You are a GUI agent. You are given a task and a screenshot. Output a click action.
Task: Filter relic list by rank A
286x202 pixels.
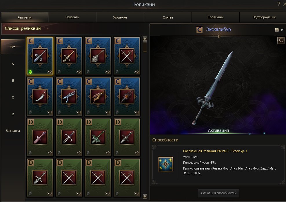coord(13,64)
